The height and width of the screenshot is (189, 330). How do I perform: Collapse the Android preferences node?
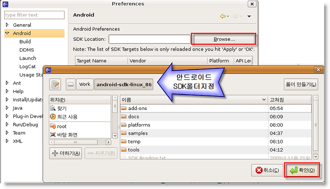point(7,33)
